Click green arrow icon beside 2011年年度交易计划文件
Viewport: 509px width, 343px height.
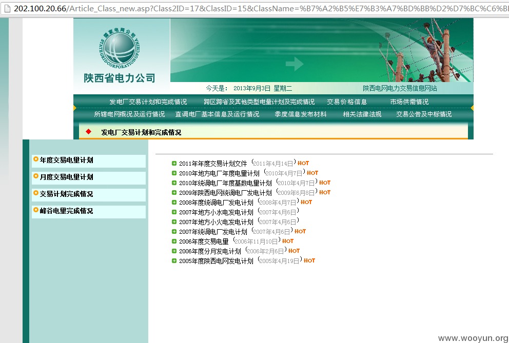pos(174,163)
